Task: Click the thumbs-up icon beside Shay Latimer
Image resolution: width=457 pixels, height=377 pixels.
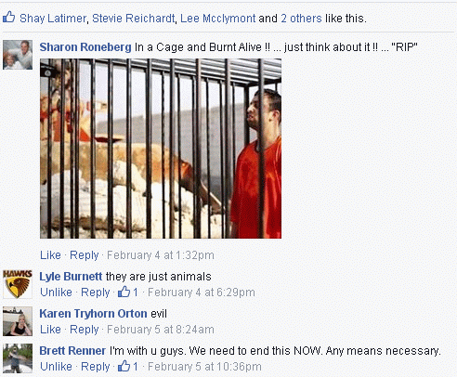Action: click(x=9, y=18)
